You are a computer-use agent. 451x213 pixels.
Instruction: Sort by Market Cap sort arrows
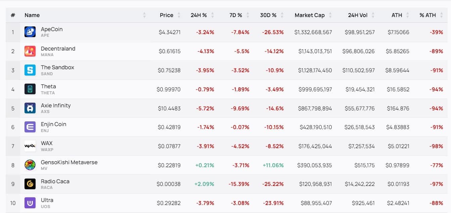(x=331, y=15)
